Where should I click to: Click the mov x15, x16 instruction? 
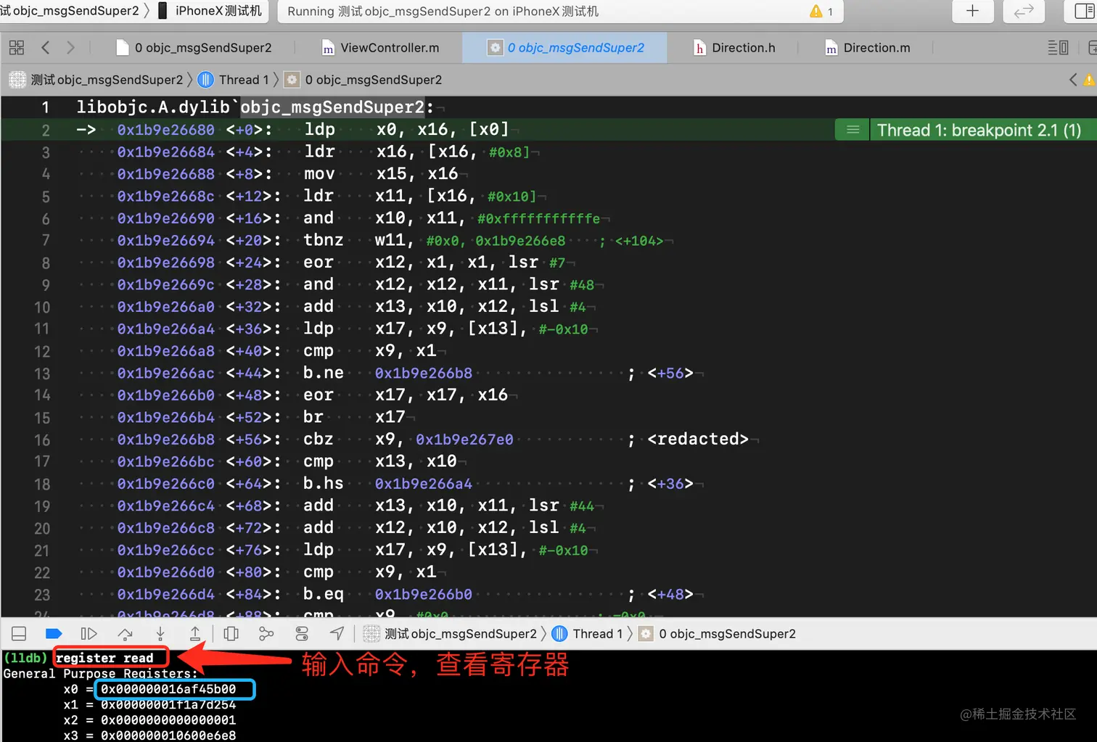pos(381,174)
